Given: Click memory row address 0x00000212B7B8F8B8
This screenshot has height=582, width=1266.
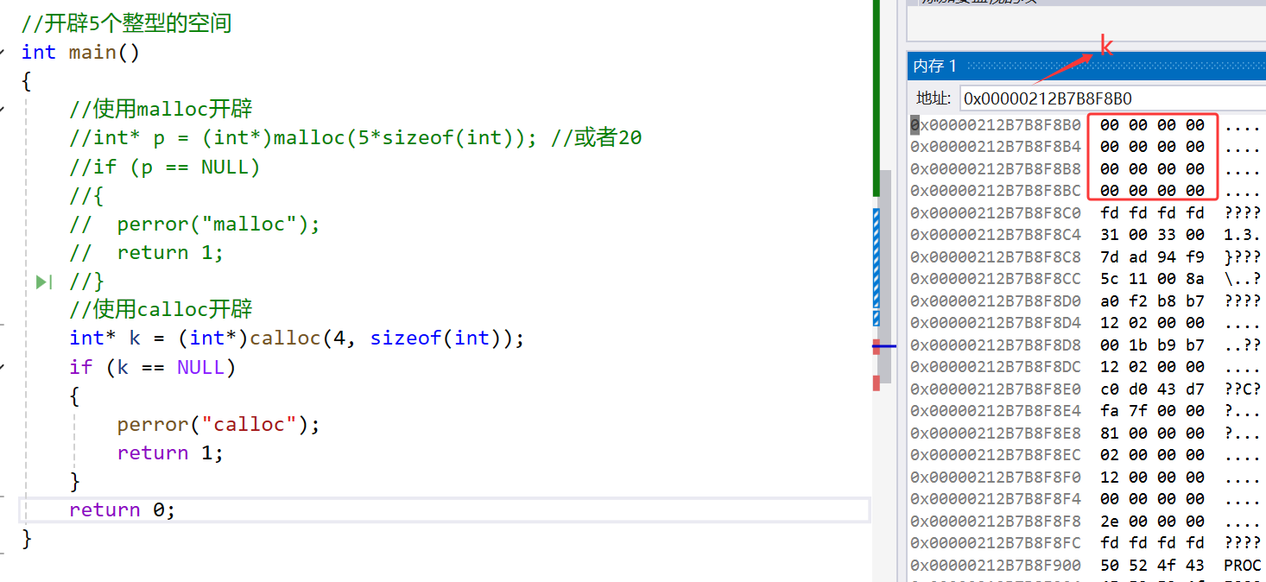Looking at the screenshot, I should 996,169.
